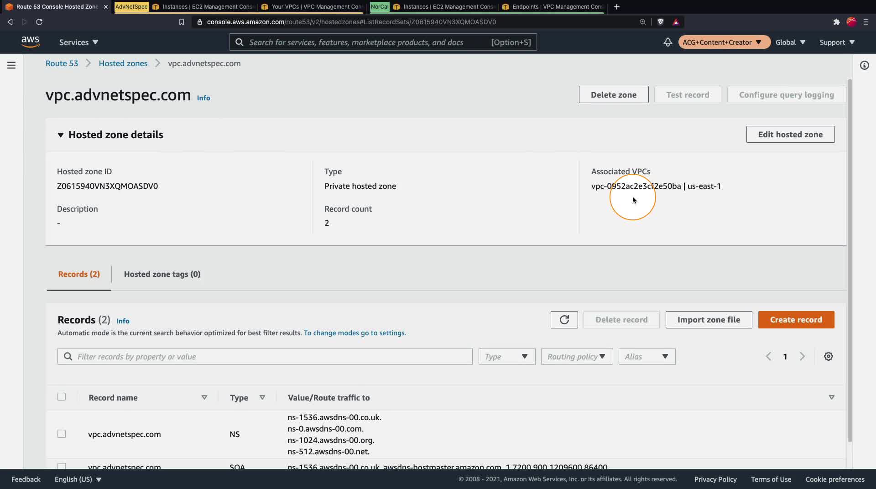Image resolution: width=876 pixels, height=489 pixels.
Task: Open the info panel icon at right
Action: pyautogui.click(x=864, y=65)
